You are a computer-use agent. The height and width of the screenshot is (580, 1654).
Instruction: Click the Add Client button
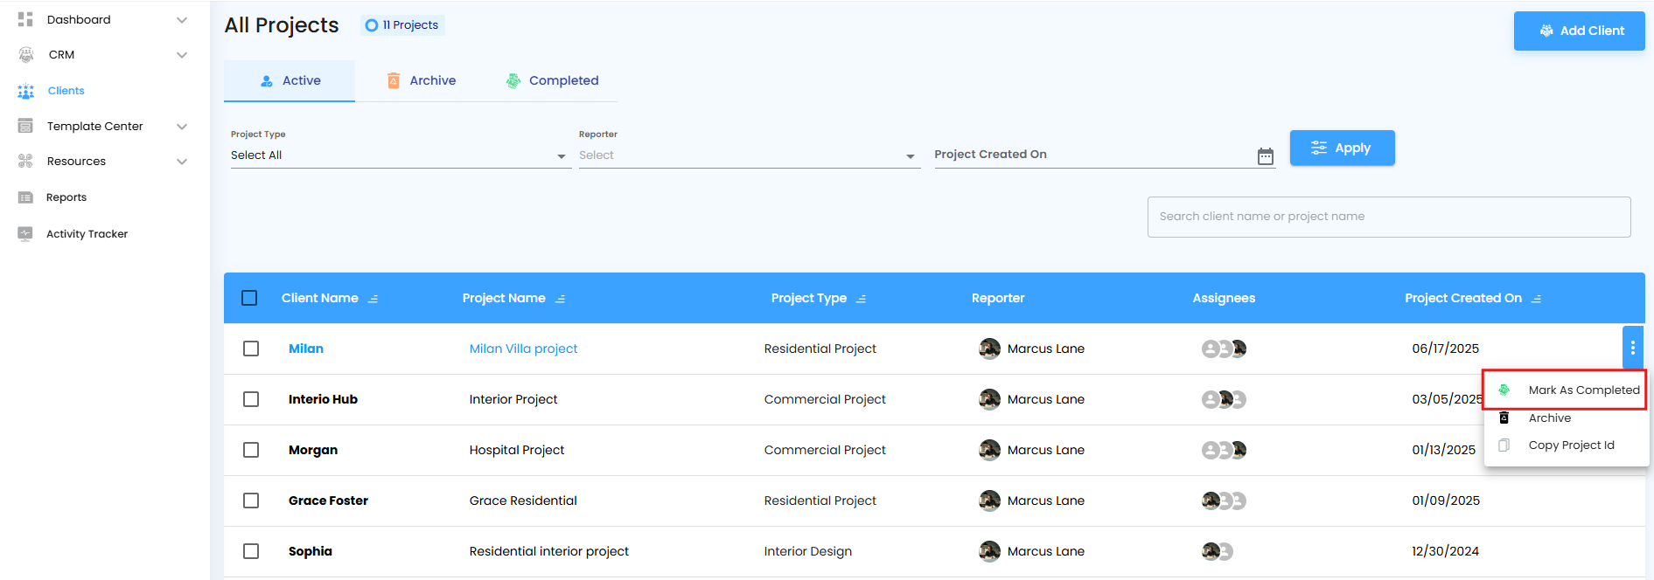click(1579, 31)
